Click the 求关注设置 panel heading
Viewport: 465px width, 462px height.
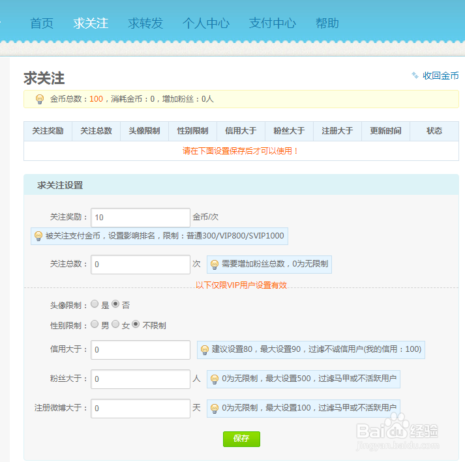point(60,185)
